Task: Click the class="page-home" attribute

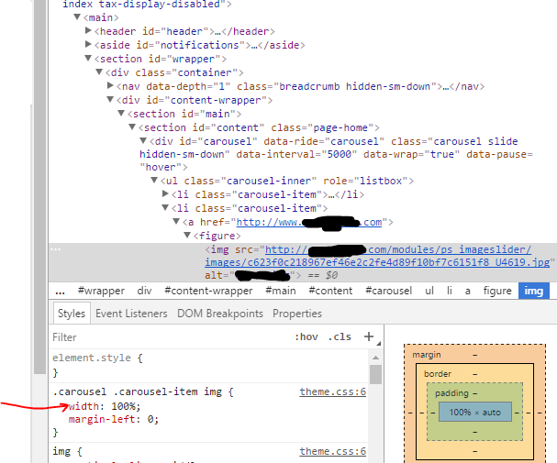Action: [x=322, y=127]
